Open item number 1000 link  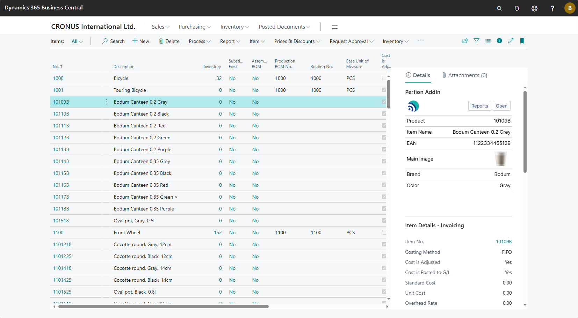tap(58, 78)
